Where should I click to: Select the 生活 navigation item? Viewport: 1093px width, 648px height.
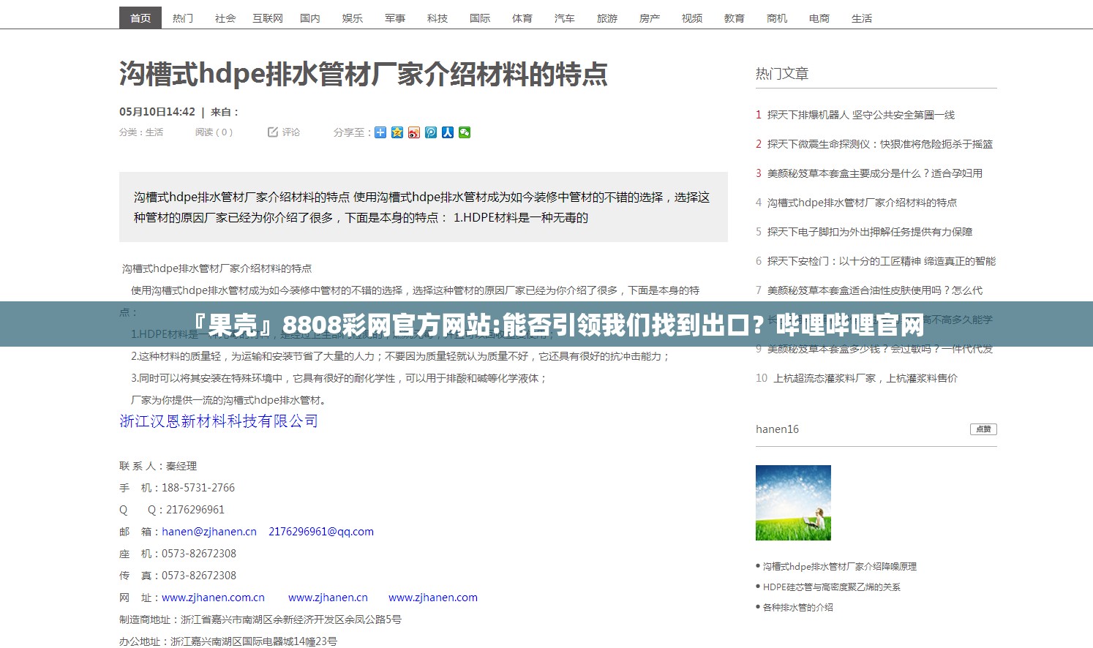coord(862,18)
